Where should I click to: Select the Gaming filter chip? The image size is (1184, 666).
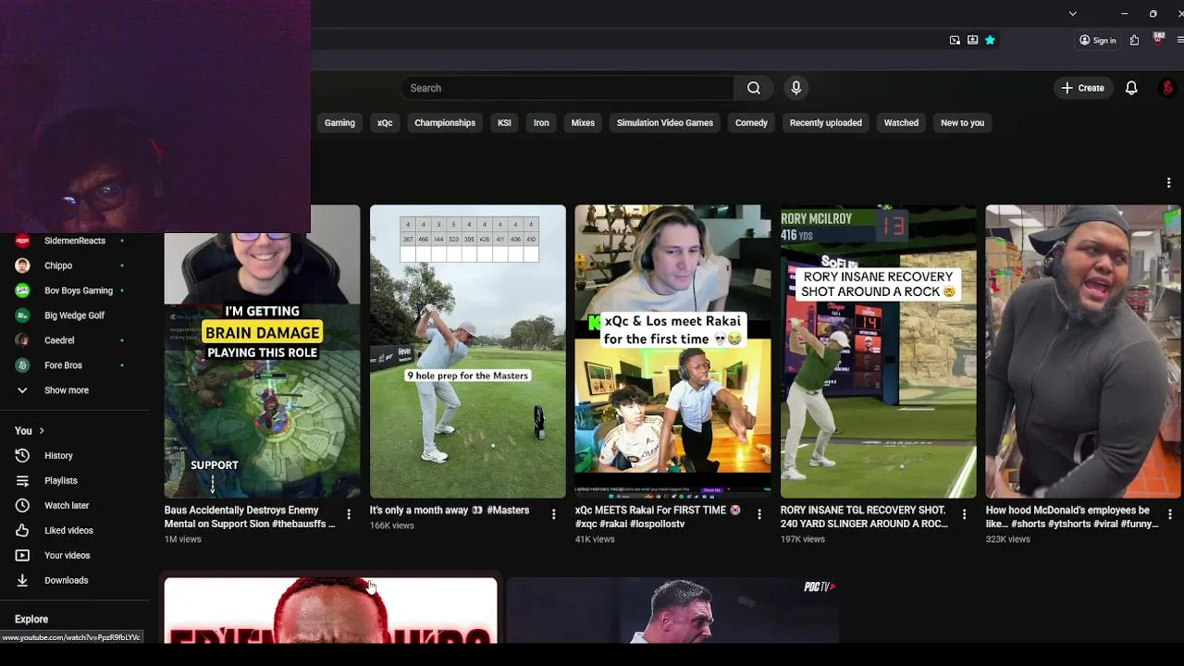coord(339,122)
